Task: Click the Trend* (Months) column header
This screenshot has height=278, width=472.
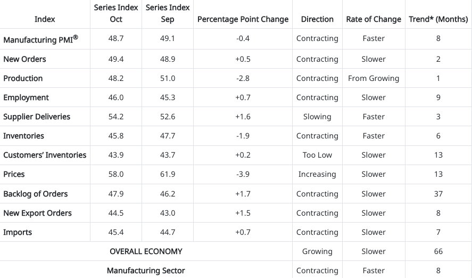Action: click(x=438, y=19)
